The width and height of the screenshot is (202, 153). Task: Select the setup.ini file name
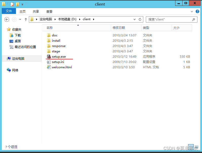click(x=58, y=62)
